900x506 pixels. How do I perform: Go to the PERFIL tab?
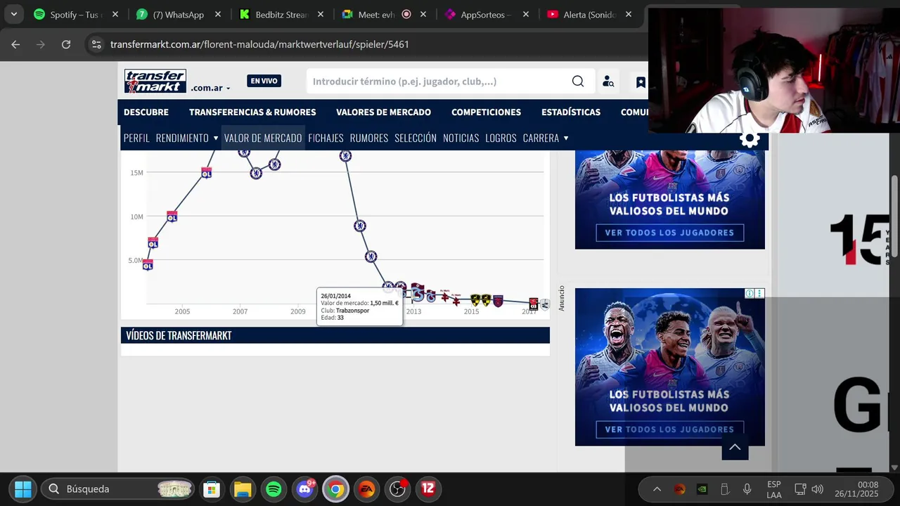(x=136, y=138)
